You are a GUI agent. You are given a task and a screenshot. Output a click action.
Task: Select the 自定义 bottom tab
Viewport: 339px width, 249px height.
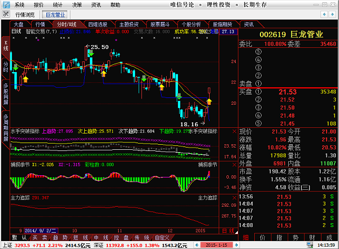click(x=162, y=238)
